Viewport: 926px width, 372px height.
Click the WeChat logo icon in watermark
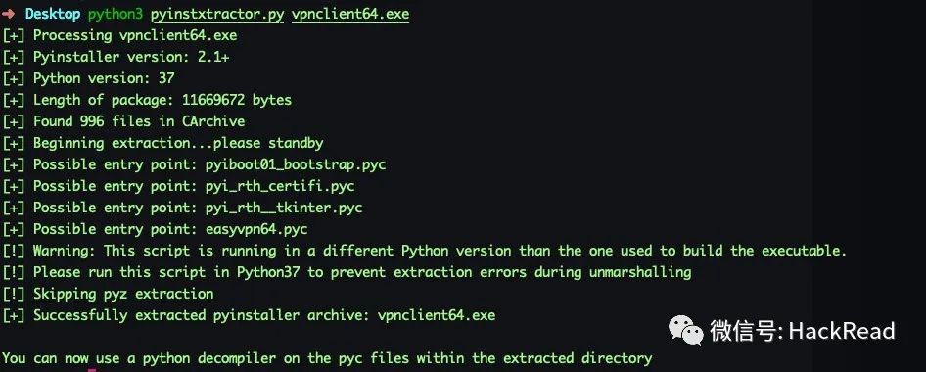685,330
